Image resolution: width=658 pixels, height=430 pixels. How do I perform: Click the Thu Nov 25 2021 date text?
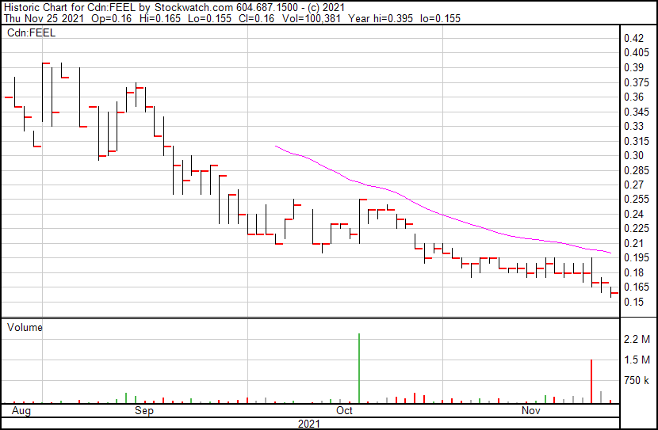pyautogui.click(x=44, y=18)
